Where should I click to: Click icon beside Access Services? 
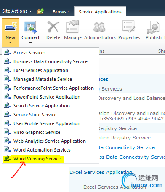7,52
